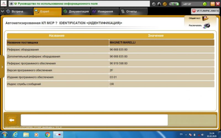
Task: Expand the left side panel arrow
Action: tap(2, 63)
